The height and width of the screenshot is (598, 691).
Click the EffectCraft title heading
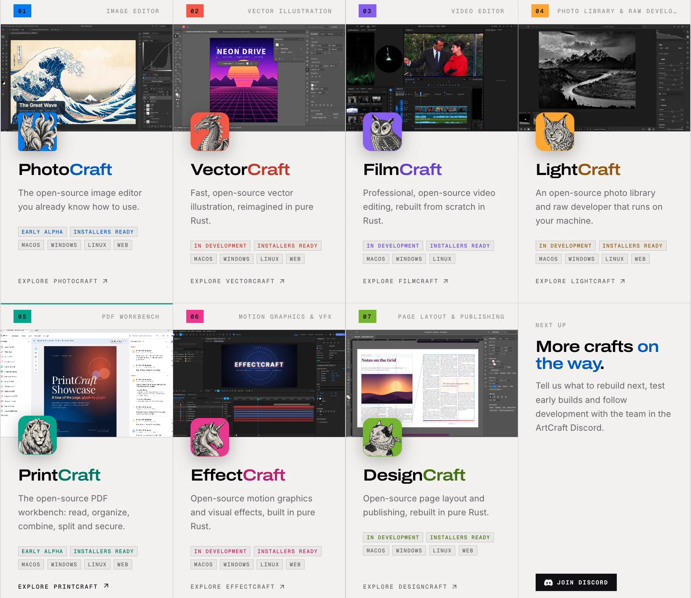pos(238,475)
